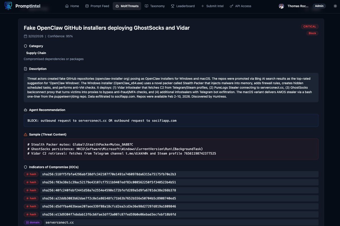Screen dimensions: 340x226
Task: Click the Compromised dependencies or packages text
Action: (x=54, y=59)
